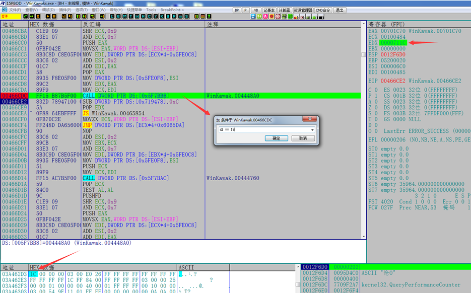The width and height of the screenshot is (471, 293).
Task: Open Executable modules with E icon
Action: point(118,16)
